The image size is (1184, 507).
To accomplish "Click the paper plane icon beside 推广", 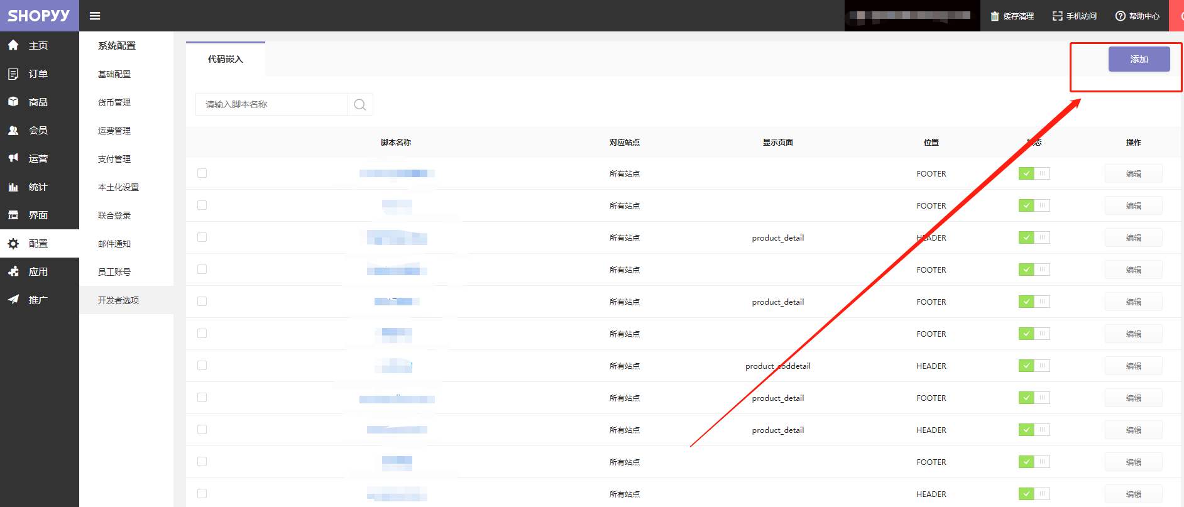I will [13, 300].
